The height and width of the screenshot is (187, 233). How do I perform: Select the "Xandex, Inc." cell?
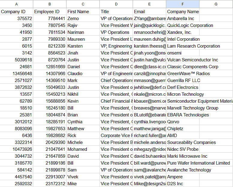click(183, 32)
